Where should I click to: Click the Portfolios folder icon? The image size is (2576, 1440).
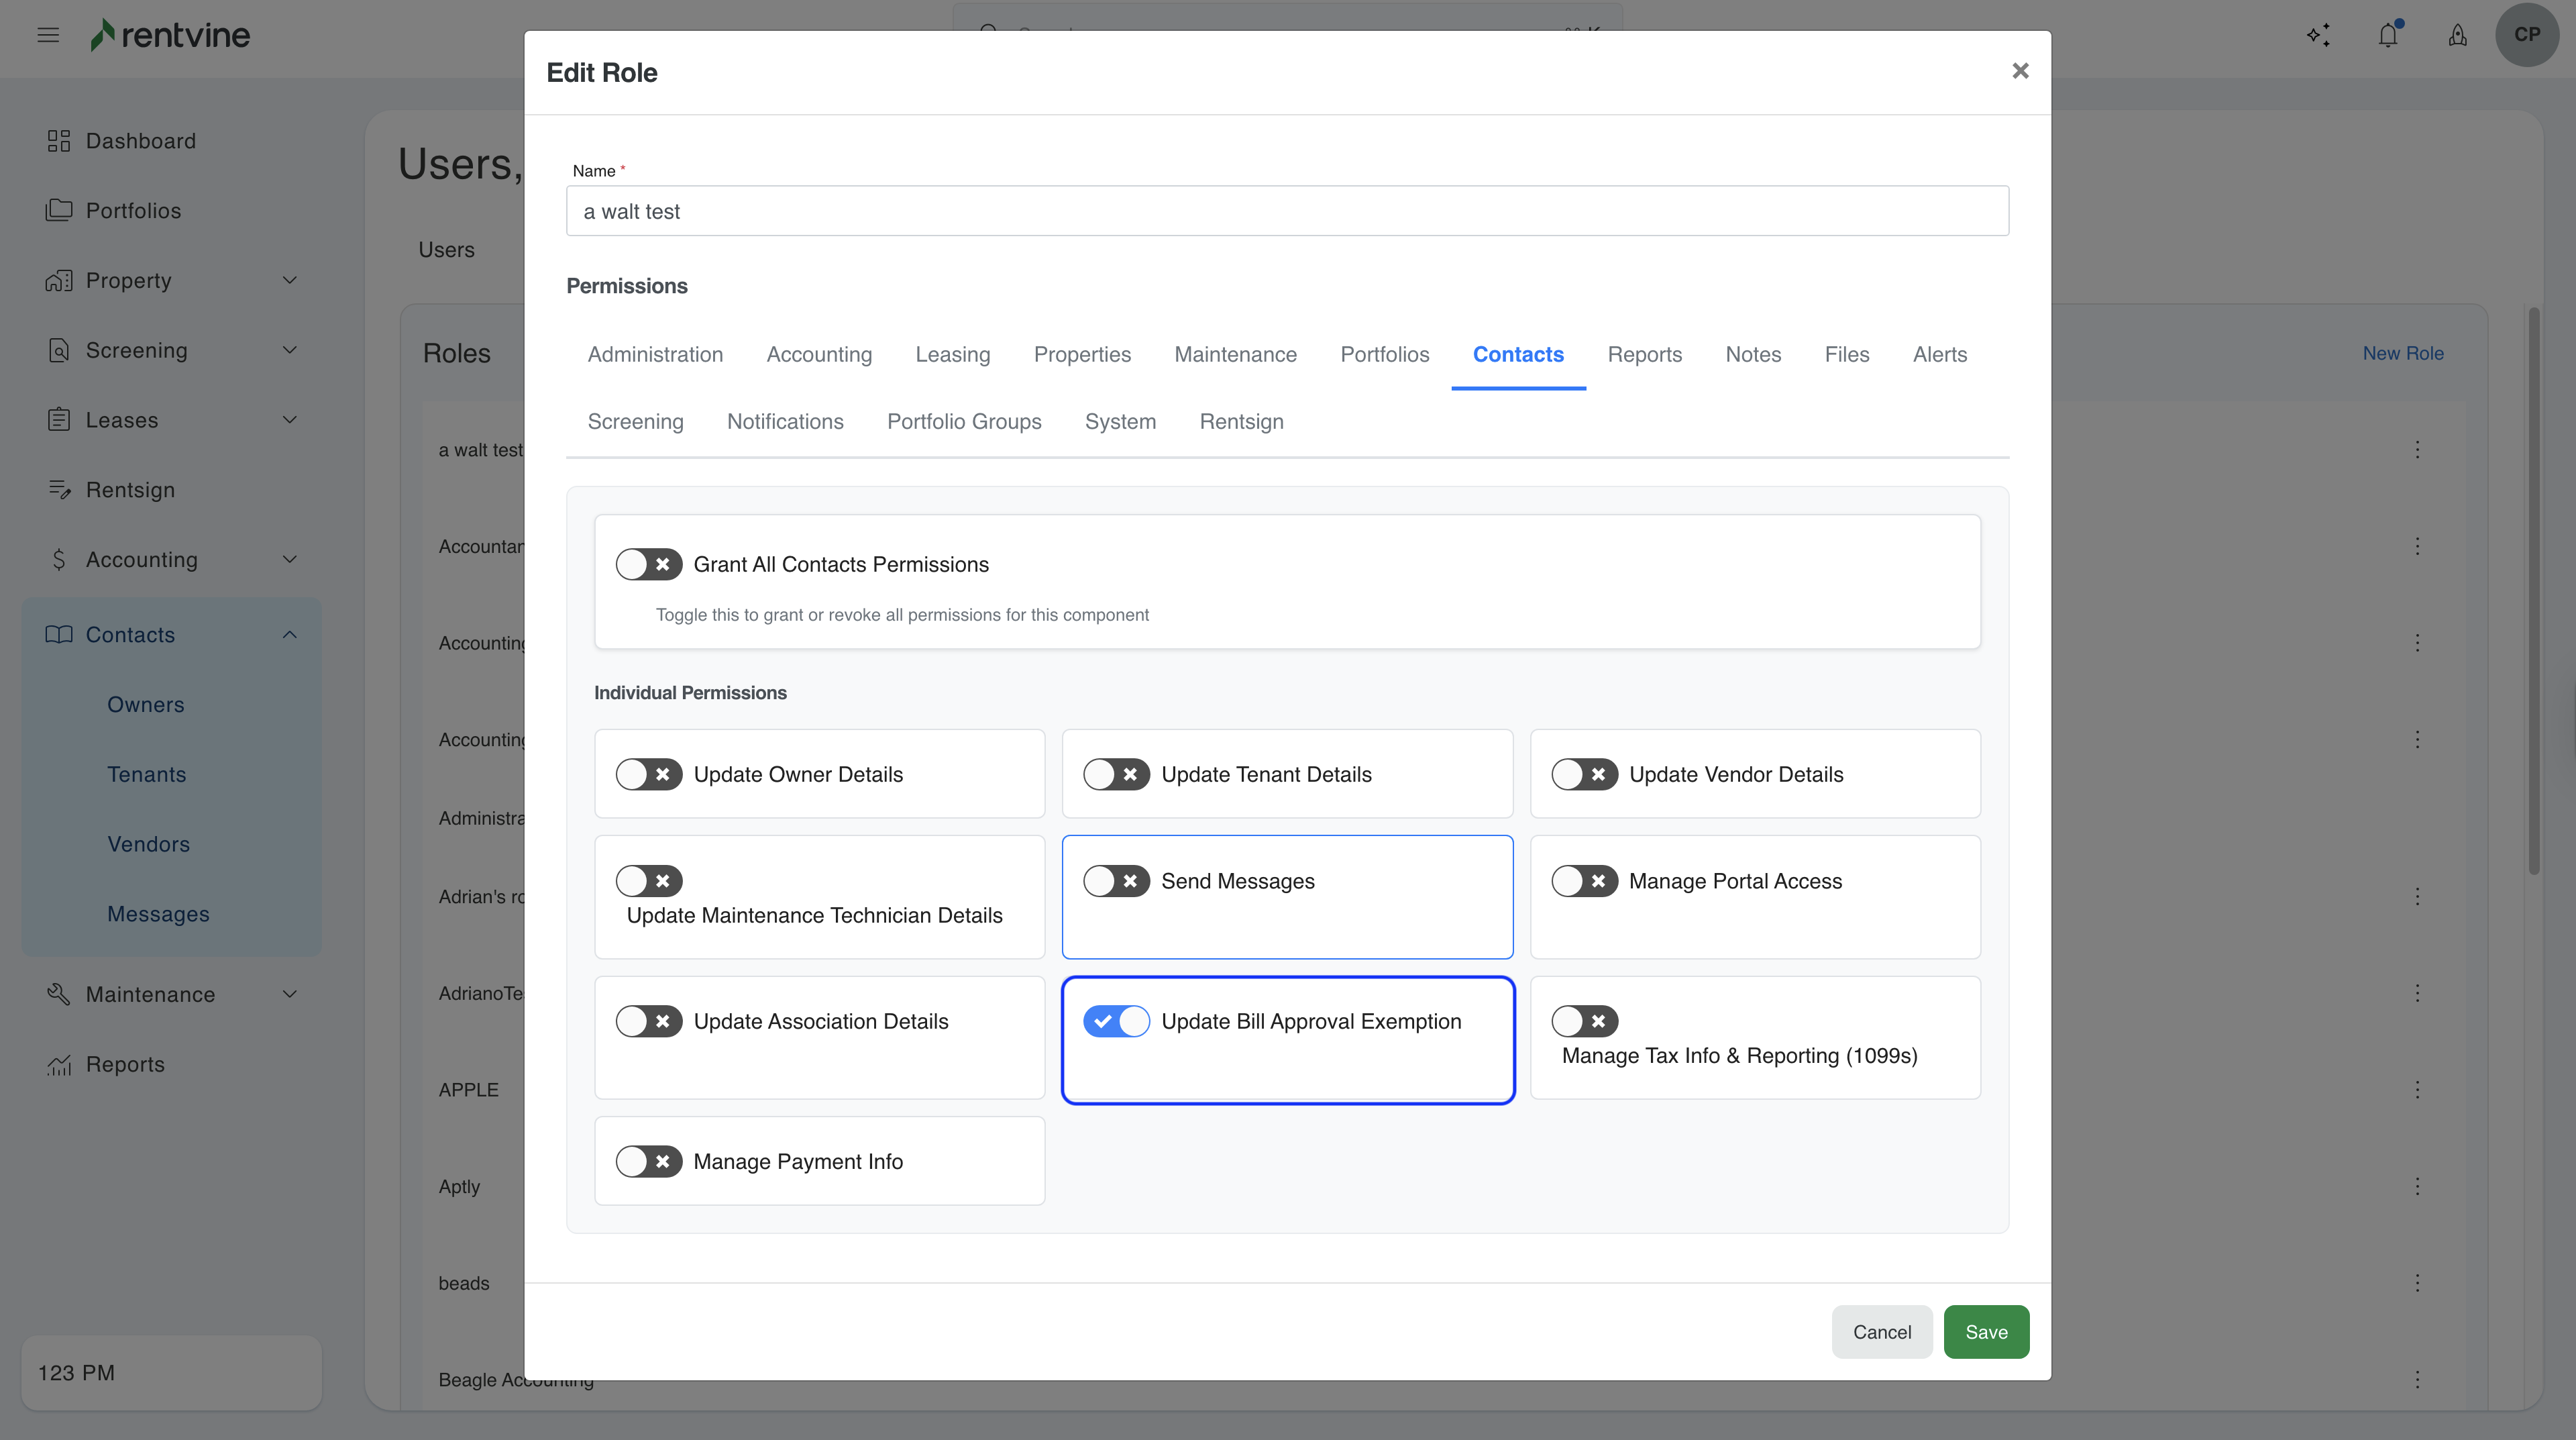click(x=59, y=210)
